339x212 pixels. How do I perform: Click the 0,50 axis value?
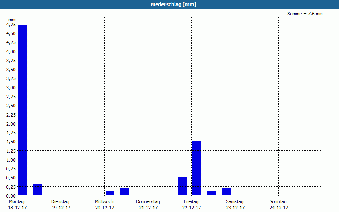(11, 178)
